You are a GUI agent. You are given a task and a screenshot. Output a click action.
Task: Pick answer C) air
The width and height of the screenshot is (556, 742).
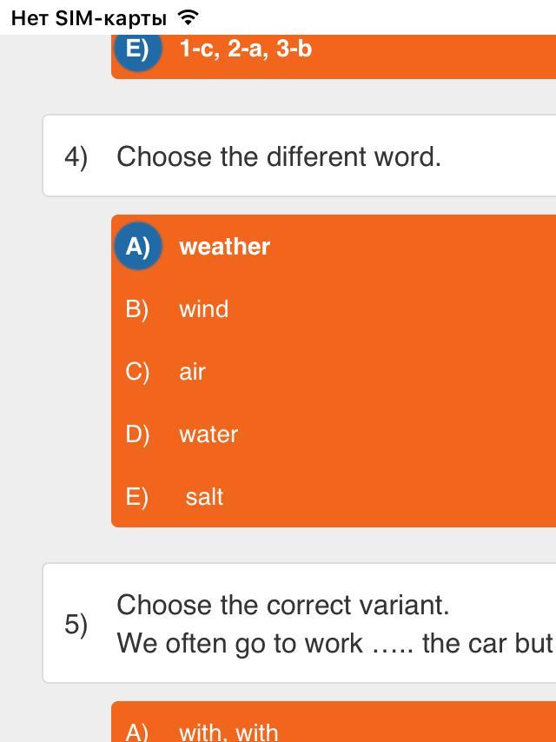click(192, 372)
